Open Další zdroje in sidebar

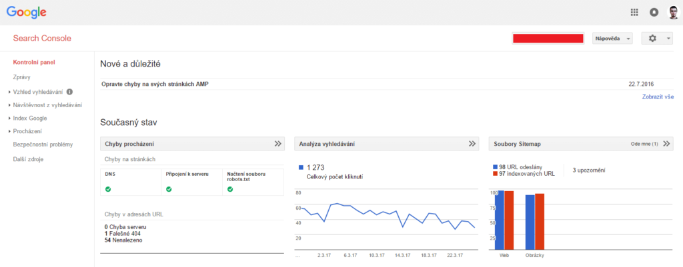28,159
